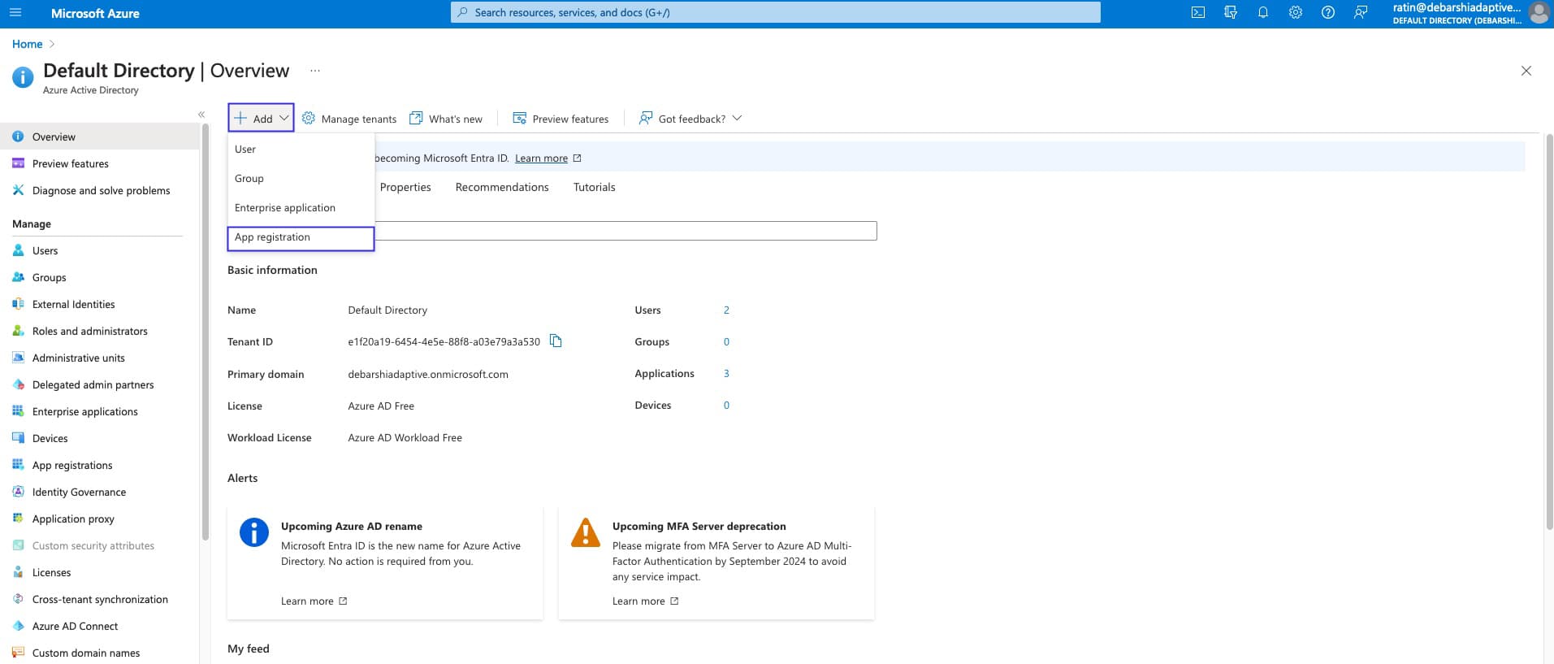Click Home breadcrumb link
Image resolution: width=1554 pixels, height=664 pixels.
[x=27, y=44]
